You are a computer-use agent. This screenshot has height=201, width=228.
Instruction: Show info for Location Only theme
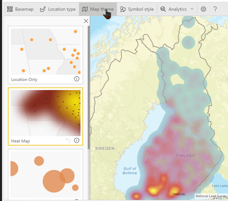tap(76, 79)
